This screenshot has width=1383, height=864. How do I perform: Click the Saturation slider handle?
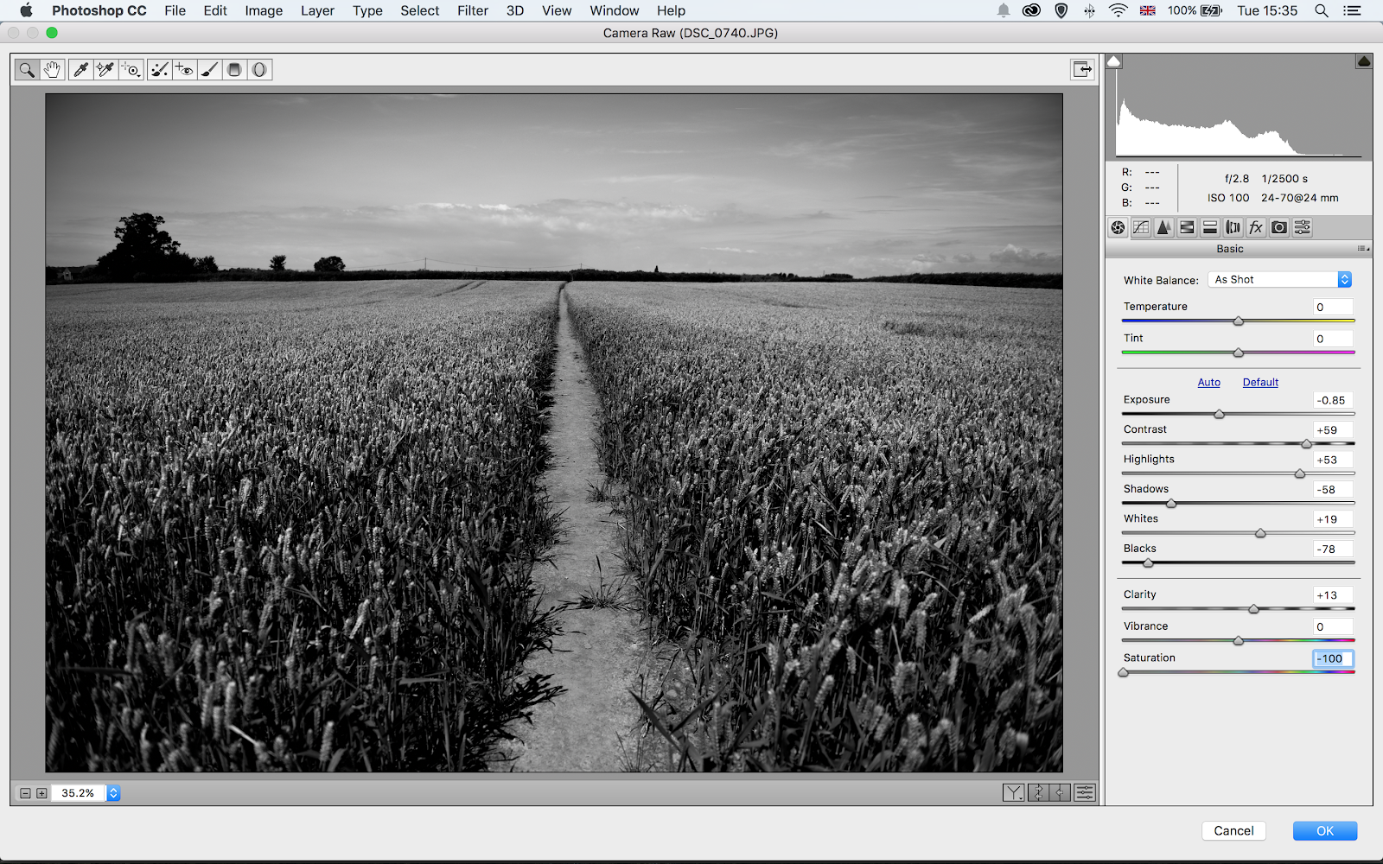pos(1124,672)
